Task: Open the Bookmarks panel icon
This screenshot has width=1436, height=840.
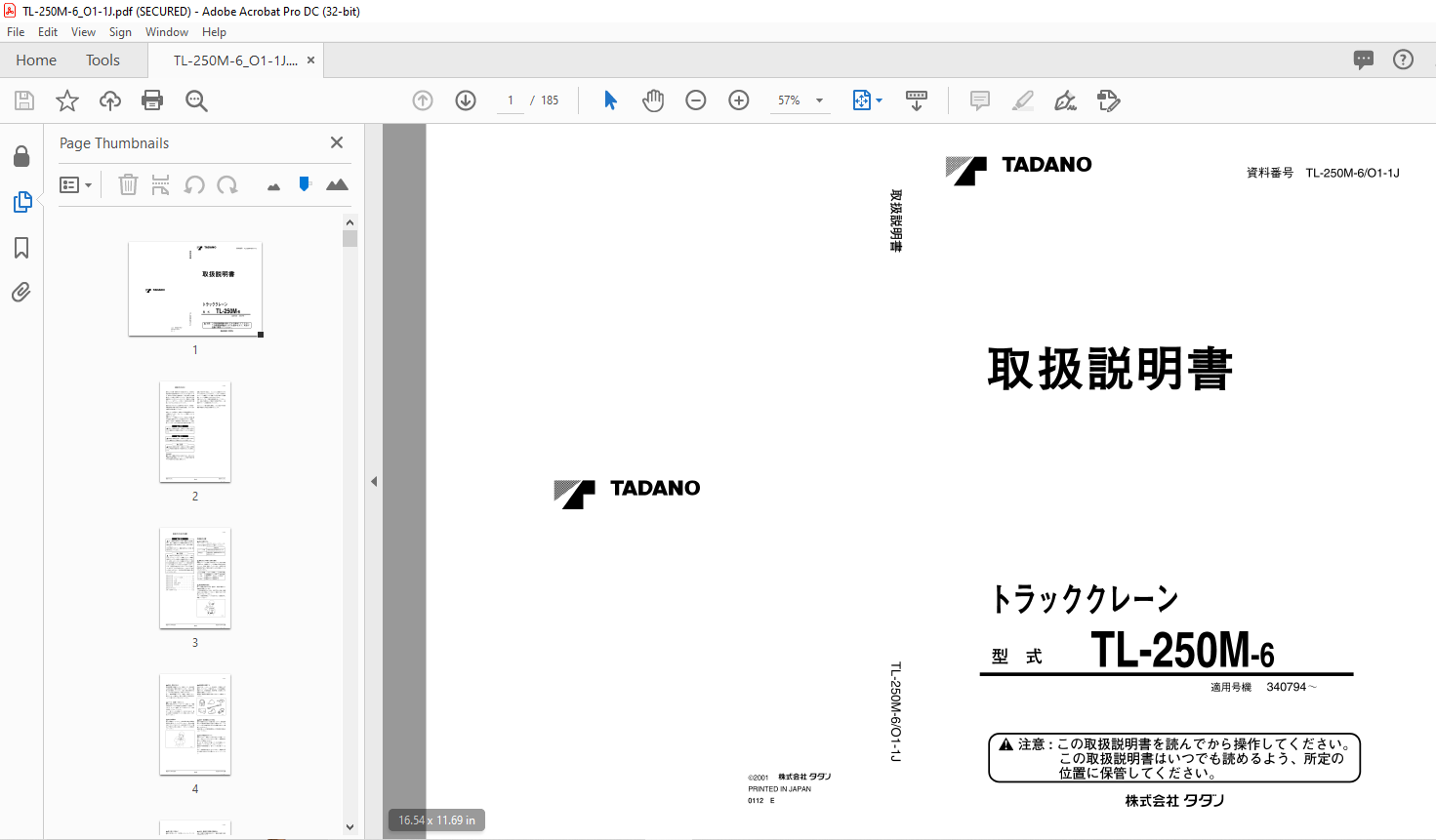Action: coord(21,248)
